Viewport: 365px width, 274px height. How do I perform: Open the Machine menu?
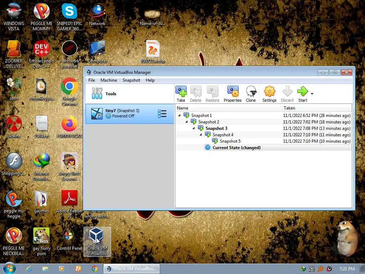coord(109,80)
